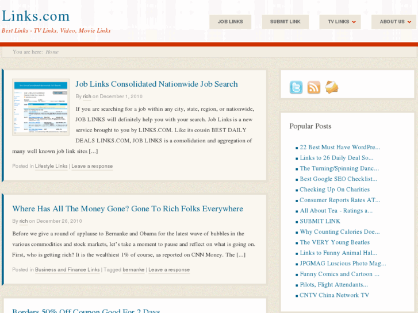The height and width of the screenshot is (313, 418).
Task: Leave a response on Job Links post
Action: [x=92, y=166]
